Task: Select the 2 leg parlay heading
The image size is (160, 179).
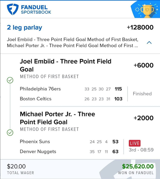Action: (x=24, y=27)
